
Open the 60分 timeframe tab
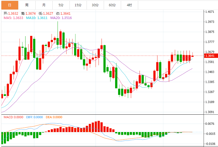point(112,5)
